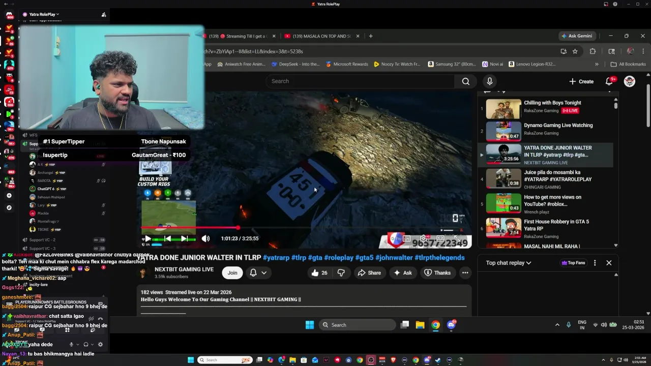This screenshot has height=366, width=651.
Task: Click #yatrarp hashtag link
Action: 276,258
